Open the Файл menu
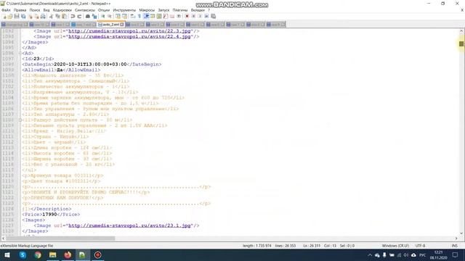Image resolution: width=465 pixels, height=261 pixels. click(6, 10)
